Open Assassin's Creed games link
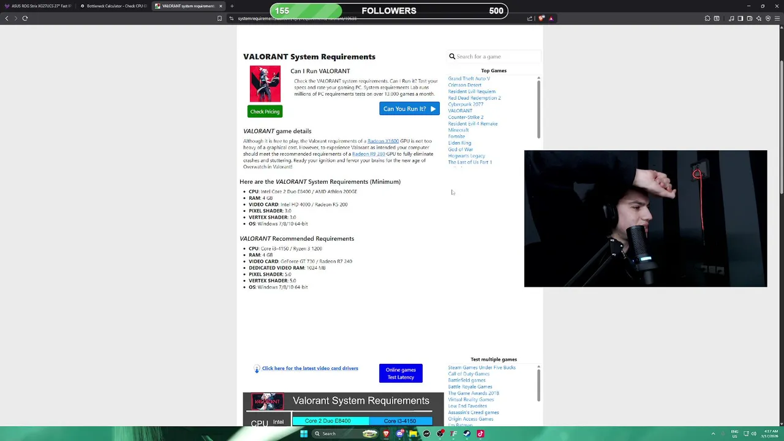The image size is (784, 441). (473, 413)
